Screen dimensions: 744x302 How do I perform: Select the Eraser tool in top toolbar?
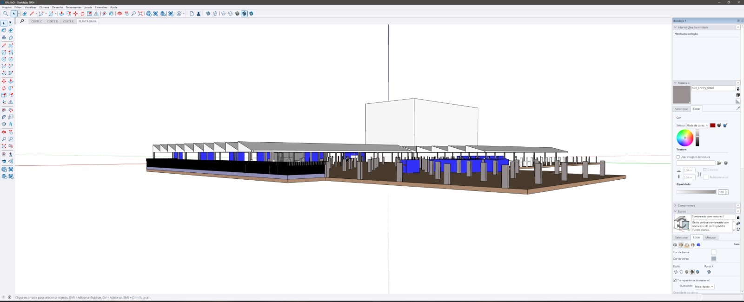(25, 14)
